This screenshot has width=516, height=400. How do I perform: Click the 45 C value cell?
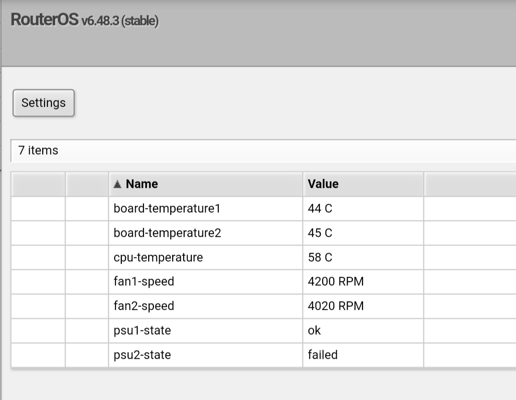point(320,233)
